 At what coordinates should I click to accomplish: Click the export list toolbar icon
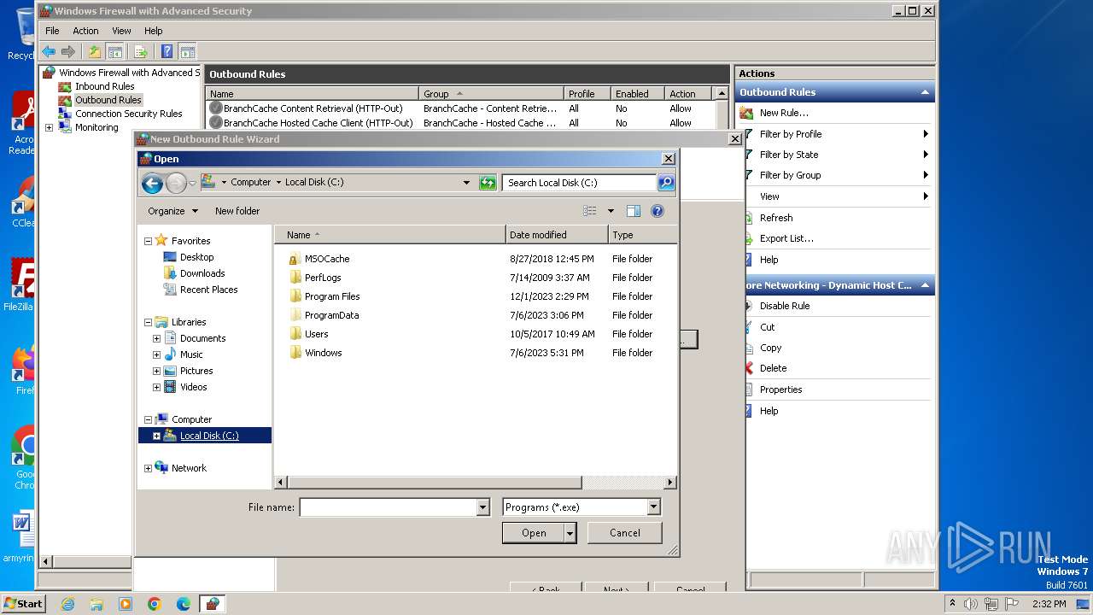click(141, 51)
